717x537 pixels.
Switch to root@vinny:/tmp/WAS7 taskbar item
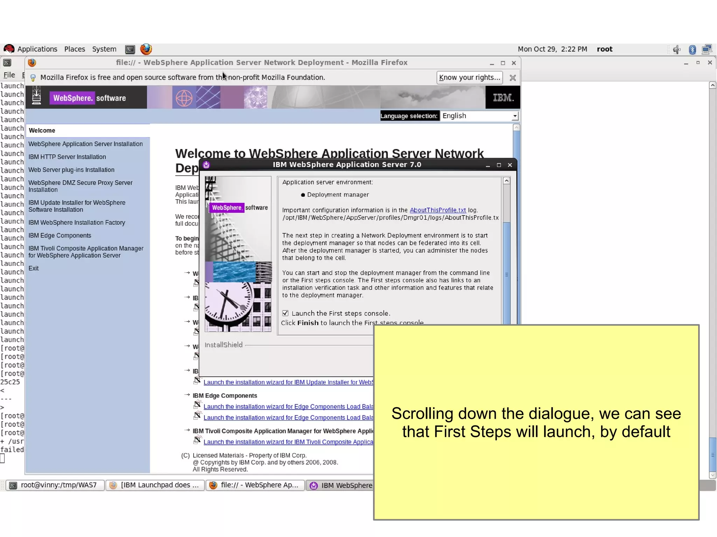tap(55, 485)
